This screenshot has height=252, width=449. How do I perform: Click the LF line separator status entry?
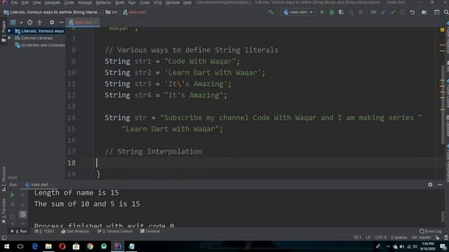coord(368,238)
